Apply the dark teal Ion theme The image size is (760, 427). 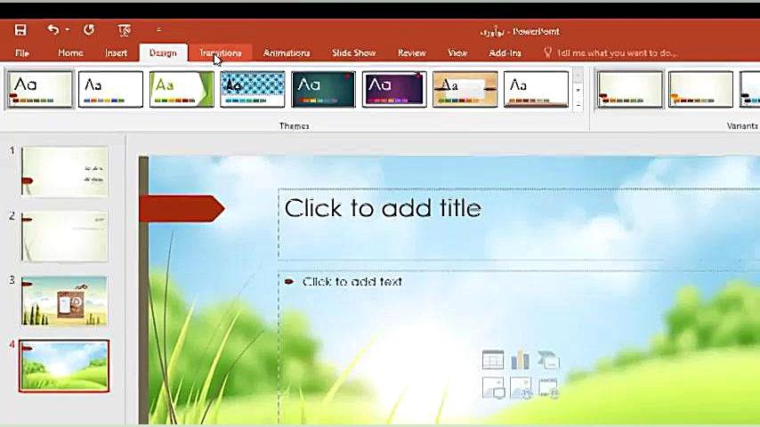click(323, 89)
